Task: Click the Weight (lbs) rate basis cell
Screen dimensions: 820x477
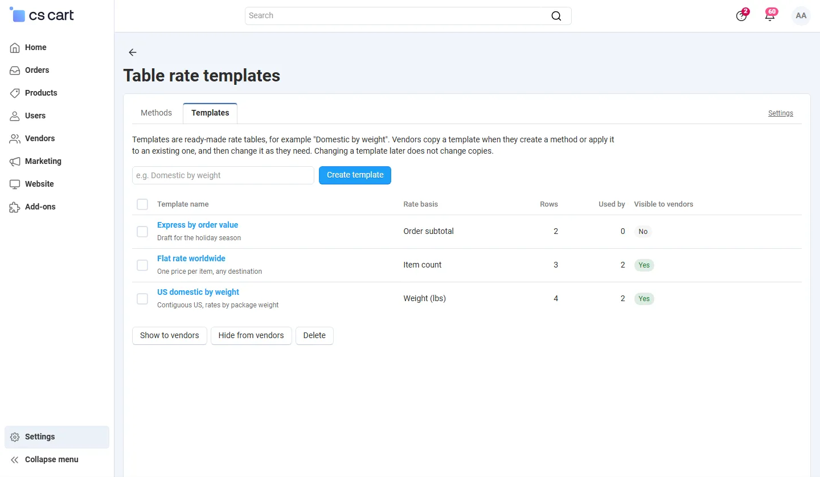Action: (x=424, y=299)
